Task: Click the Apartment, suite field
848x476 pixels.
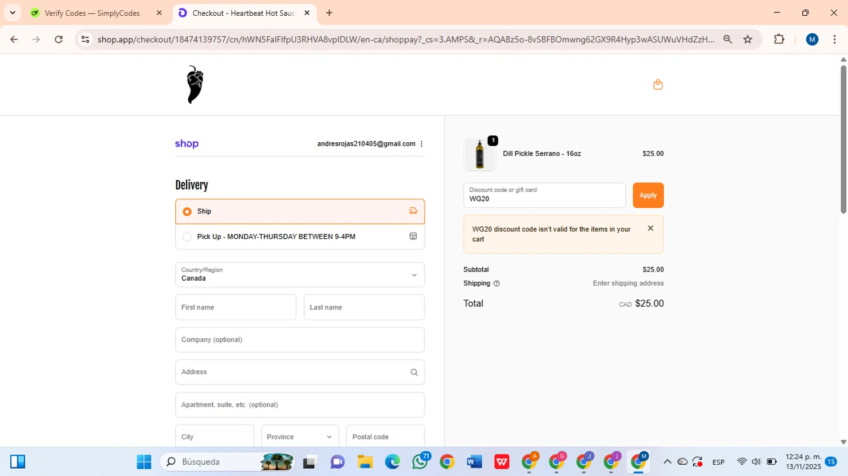Action: click(x=300, y=405)
